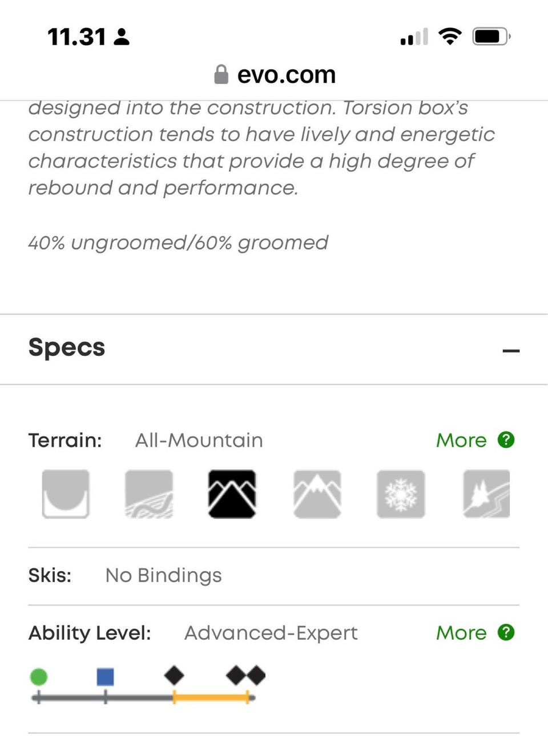548x738 pixels.
Task: Select the halfpipe park terrain icon
Action: click(66, 494)
